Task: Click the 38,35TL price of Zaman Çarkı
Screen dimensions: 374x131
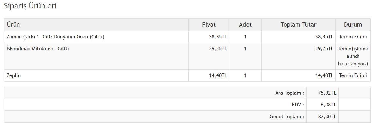Action: click(218, 37)
